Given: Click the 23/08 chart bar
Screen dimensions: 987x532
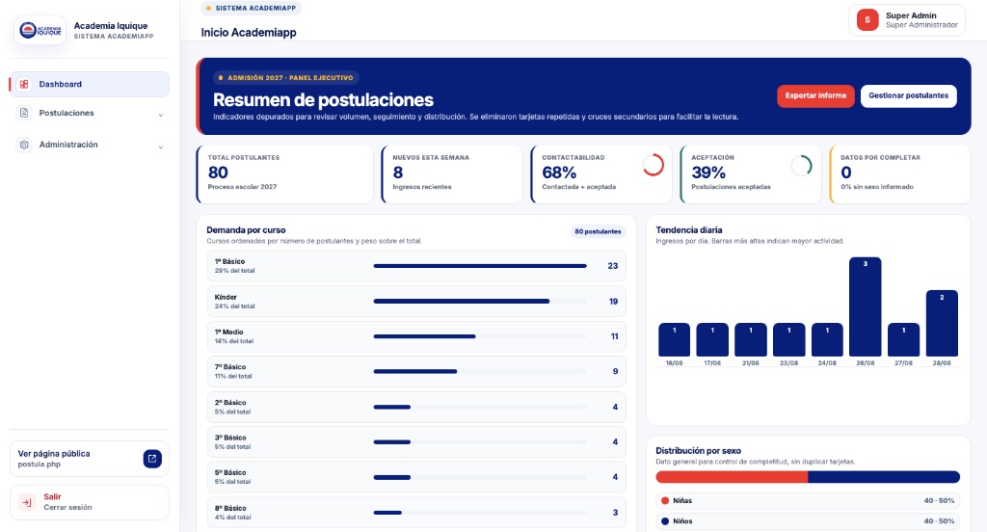Looking at the screenshot, I should 788,340.
